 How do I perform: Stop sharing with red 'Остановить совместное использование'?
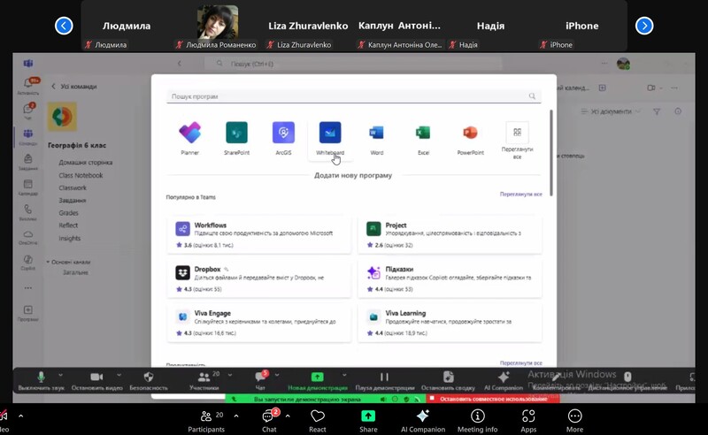click(x=493, y=399)
